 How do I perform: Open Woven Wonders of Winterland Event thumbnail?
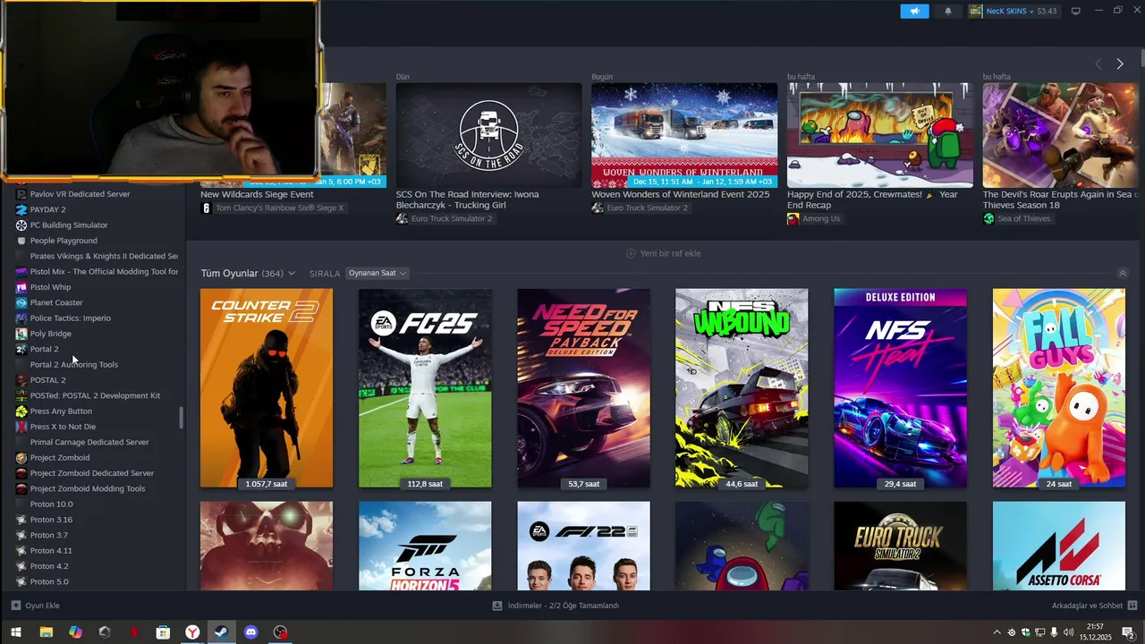(684, 135)
